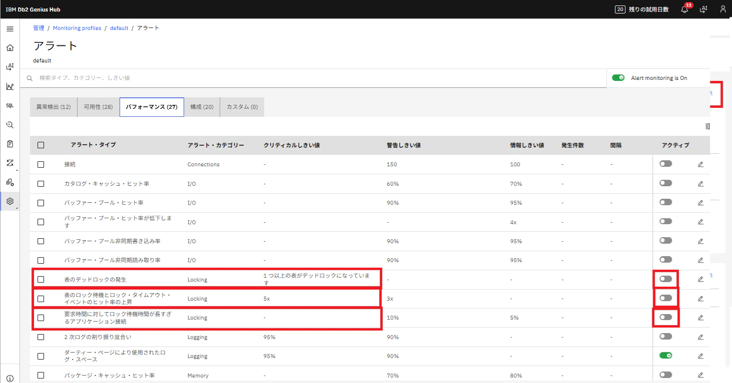
Task: Tick the select-all checkbox in the table header
Action: click(x=41, y=145)
